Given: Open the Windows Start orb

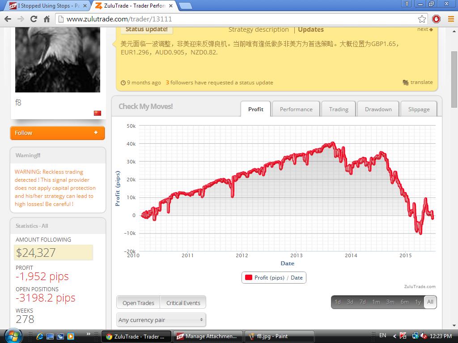Looking at the screenshot, I should pyautogui.click(x=13, y=336).
